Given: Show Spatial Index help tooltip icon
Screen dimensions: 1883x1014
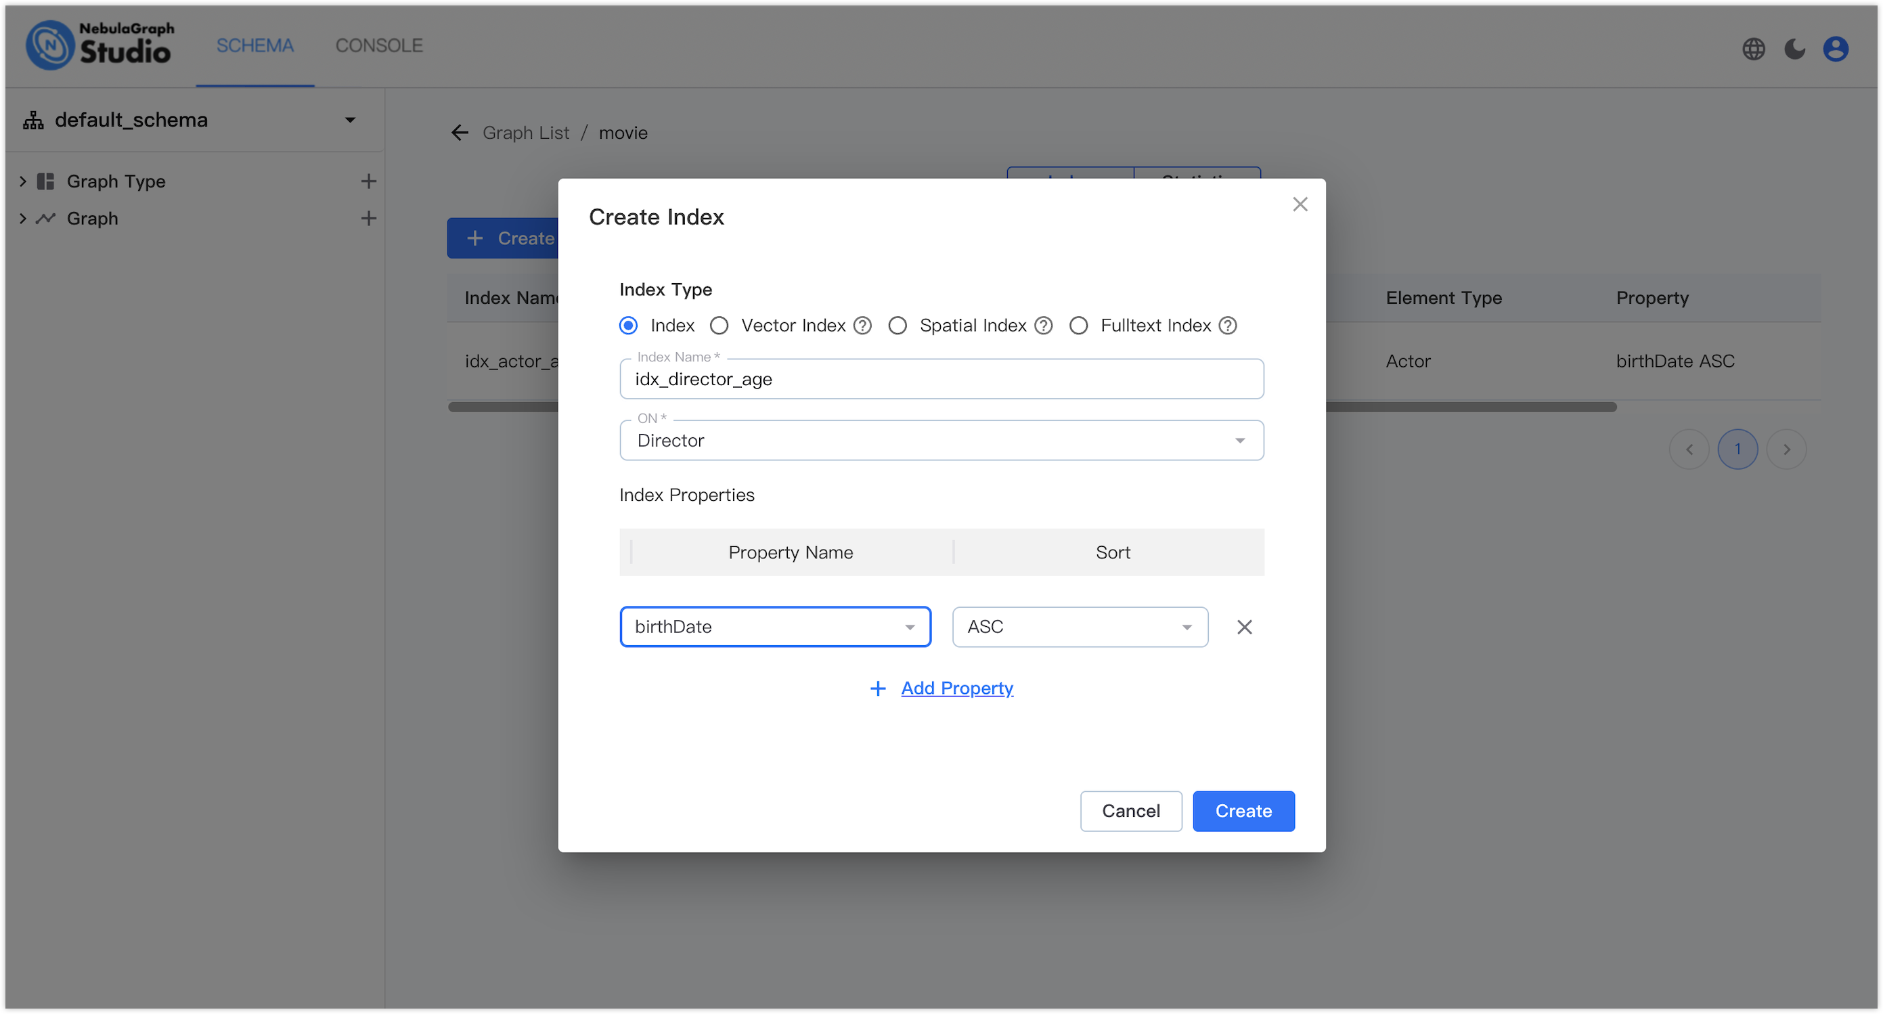Looking at the screenshot, I should (x=1043, y=326).
